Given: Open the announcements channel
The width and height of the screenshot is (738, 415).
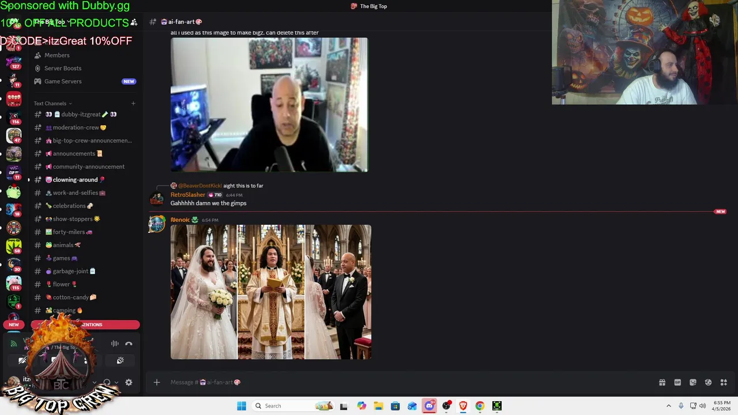Looking at the screenshot, I should [x=85, y=153].
